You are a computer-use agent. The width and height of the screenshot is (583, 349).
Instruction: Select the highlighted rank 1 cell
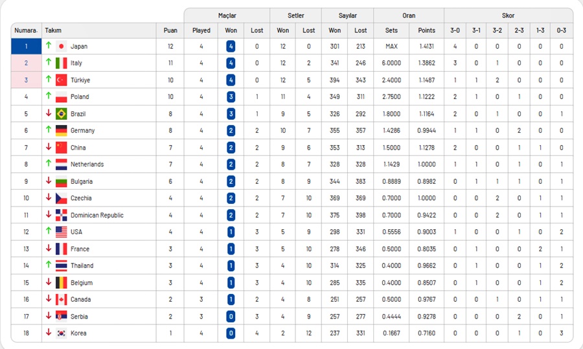point(26,47)
